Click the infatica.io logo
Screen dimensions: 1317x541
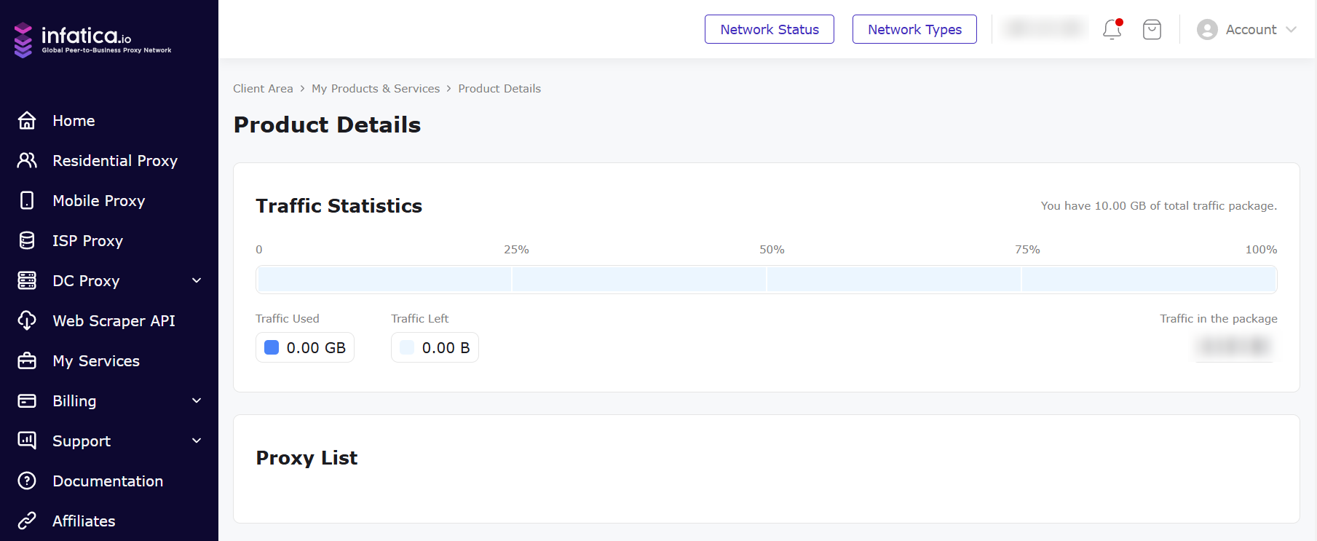(x=92, y=39)
